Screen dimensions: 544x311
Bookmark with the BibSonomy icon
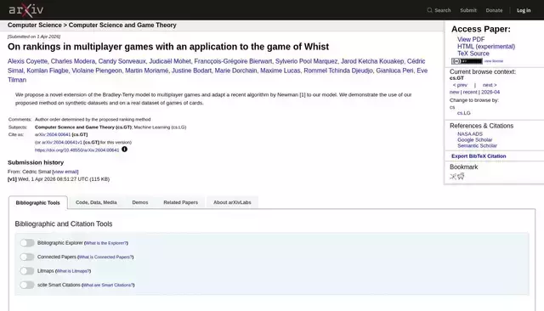point(453,176)
